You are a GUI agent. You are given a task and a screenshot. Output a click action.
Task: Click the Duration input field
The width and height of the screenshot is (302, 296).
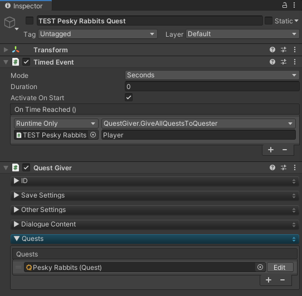(x=212, y=87)
